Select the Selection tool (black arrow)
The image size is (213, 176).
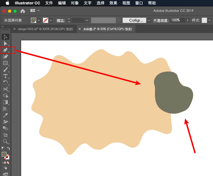tap(5, 37)
